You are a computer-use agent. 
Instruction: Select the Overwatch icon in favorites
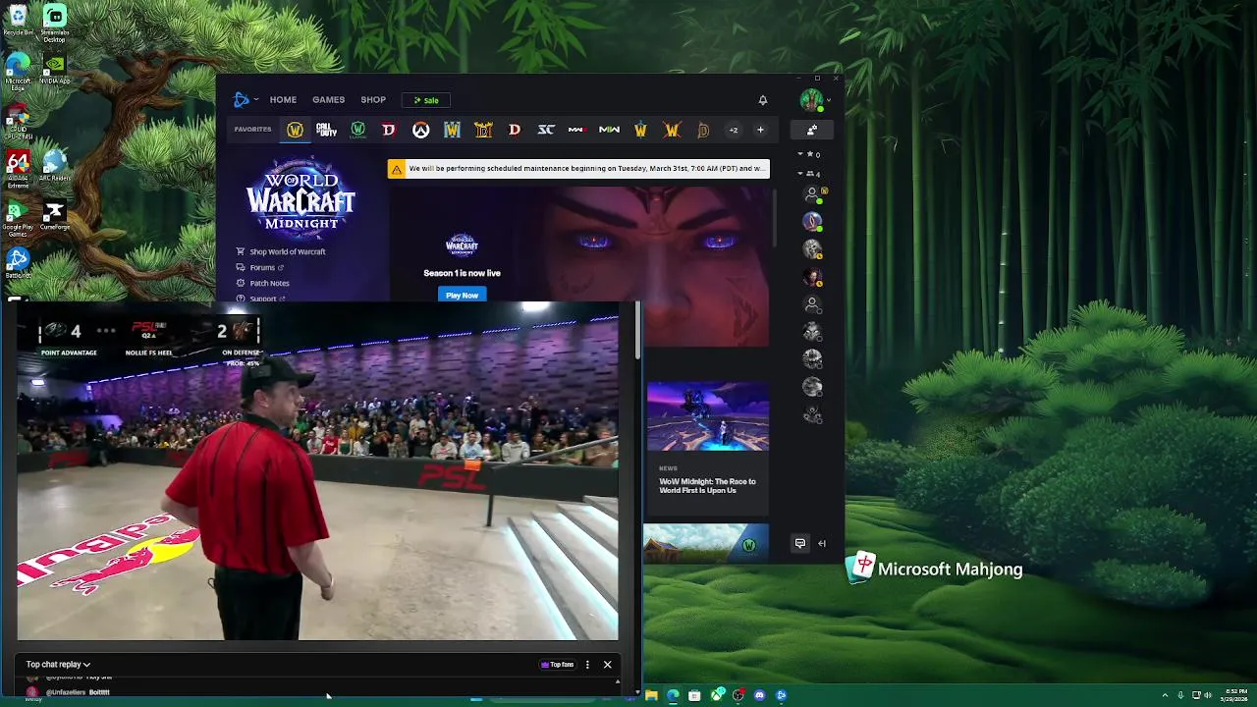pyautogui.click(x=420, y=130)
